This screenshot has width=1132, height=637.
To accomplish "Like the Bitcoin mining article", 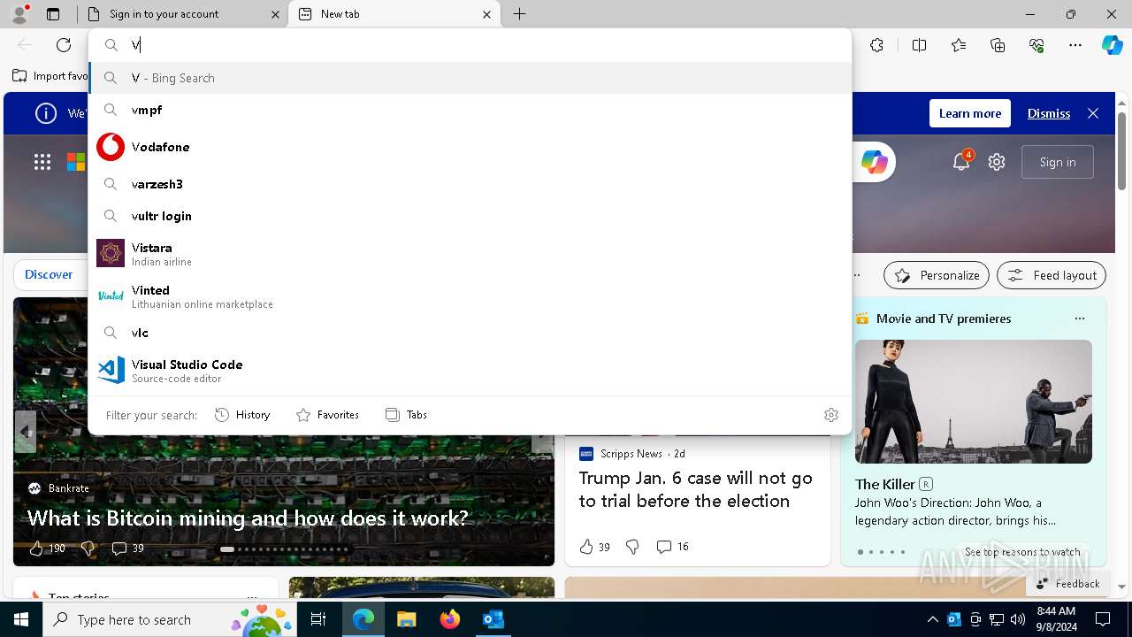I will pos(47,549).
